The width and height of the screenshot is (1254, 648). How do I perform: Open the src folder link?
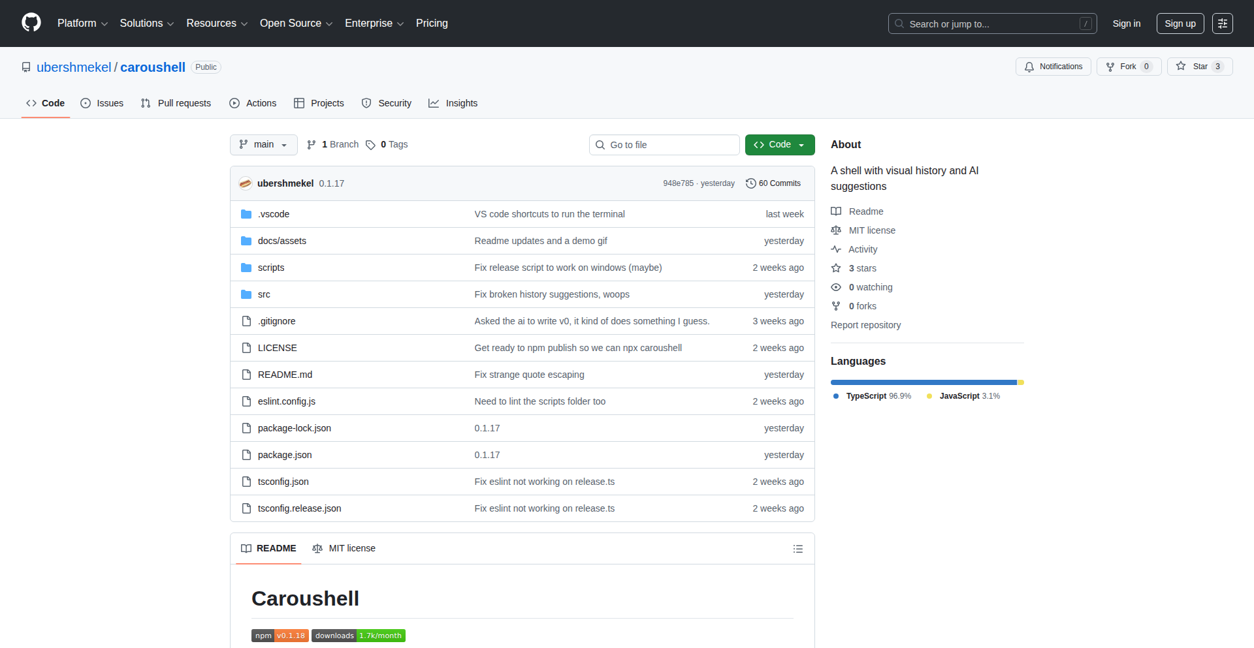263,294
